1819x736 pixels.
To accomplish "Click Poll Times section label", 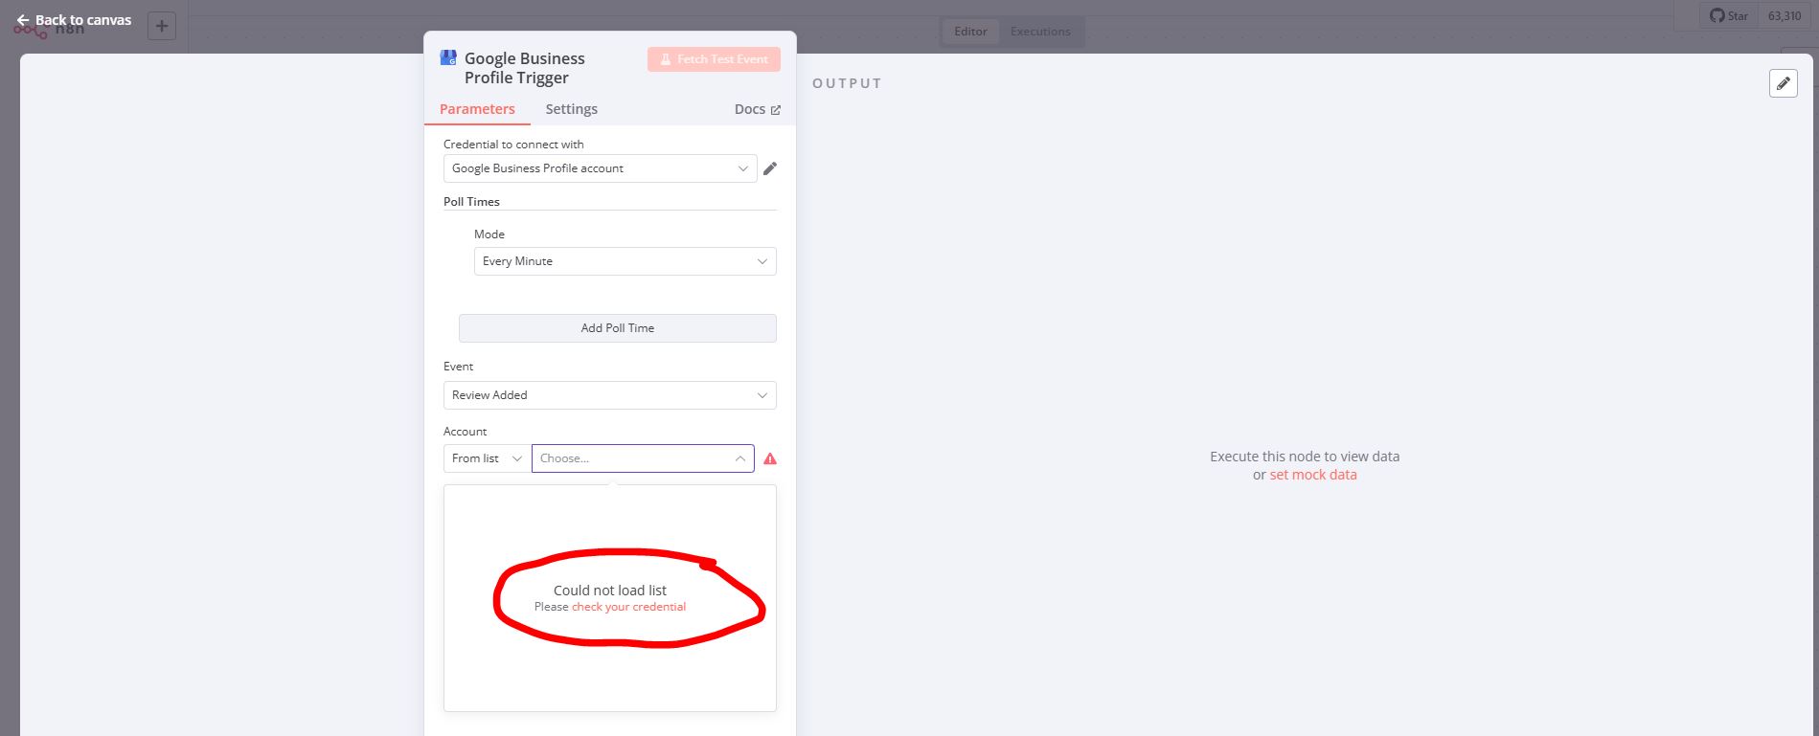I will pos(471,202).
